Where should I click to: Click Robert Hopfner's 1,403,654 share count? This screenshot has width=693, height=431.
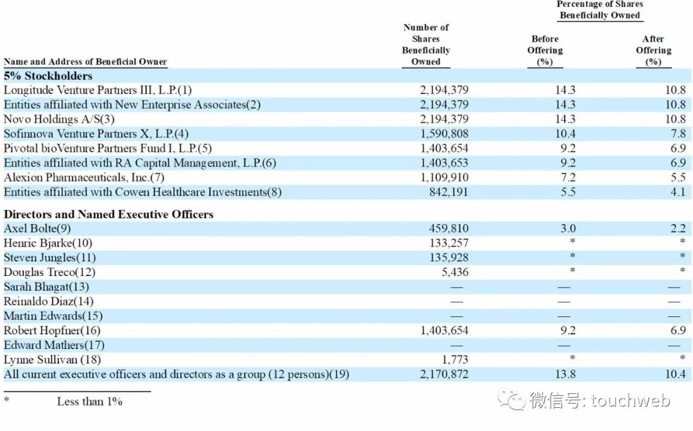444,330
